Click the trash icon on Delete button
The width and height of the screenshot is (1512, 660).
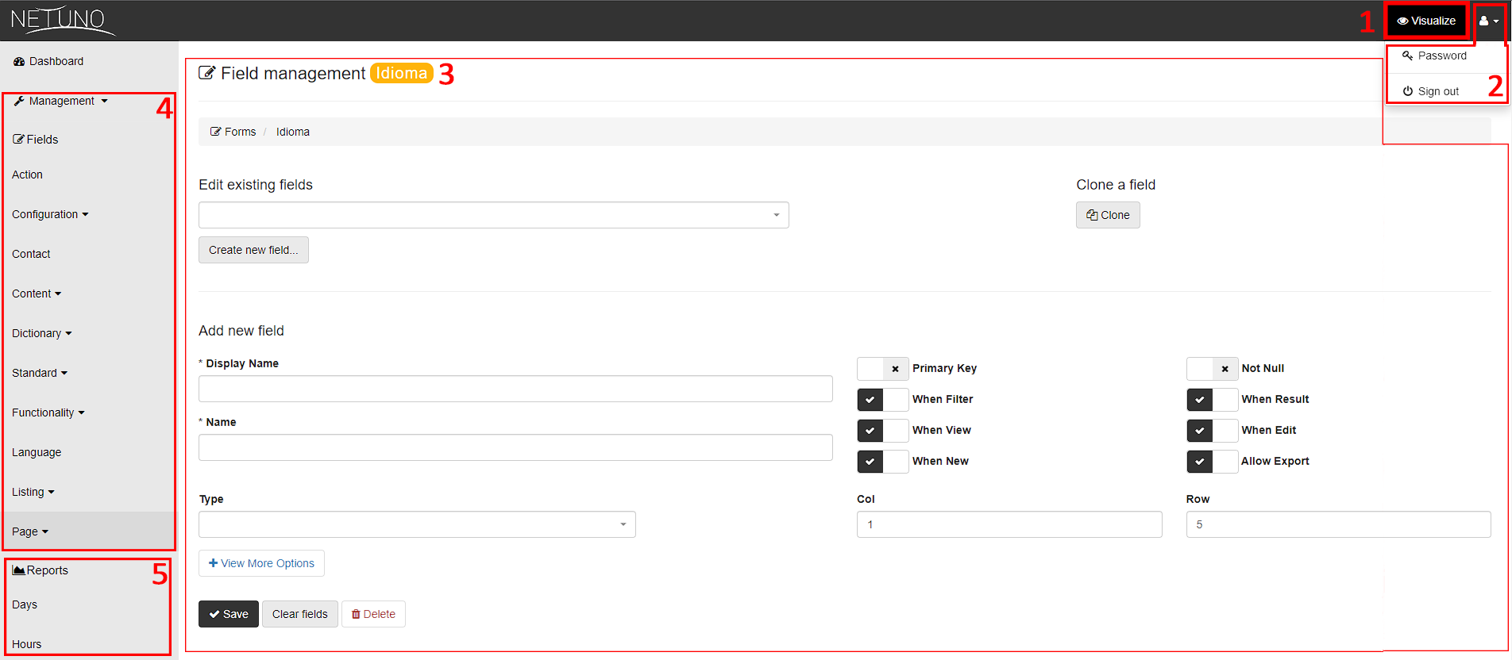click(356, 614)
